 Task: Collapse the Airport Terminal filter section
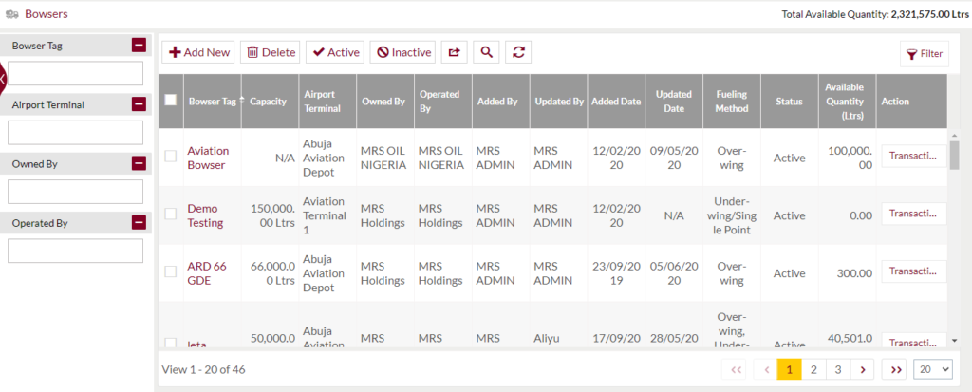click(x=139, y=104)
